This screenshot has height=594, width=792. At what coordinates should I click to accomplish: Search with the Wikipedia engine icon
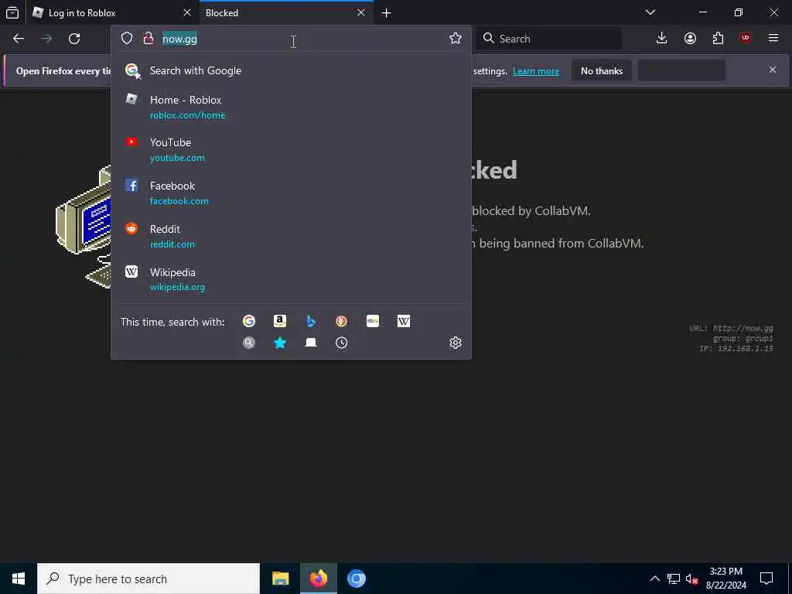[x=404, y=321]
